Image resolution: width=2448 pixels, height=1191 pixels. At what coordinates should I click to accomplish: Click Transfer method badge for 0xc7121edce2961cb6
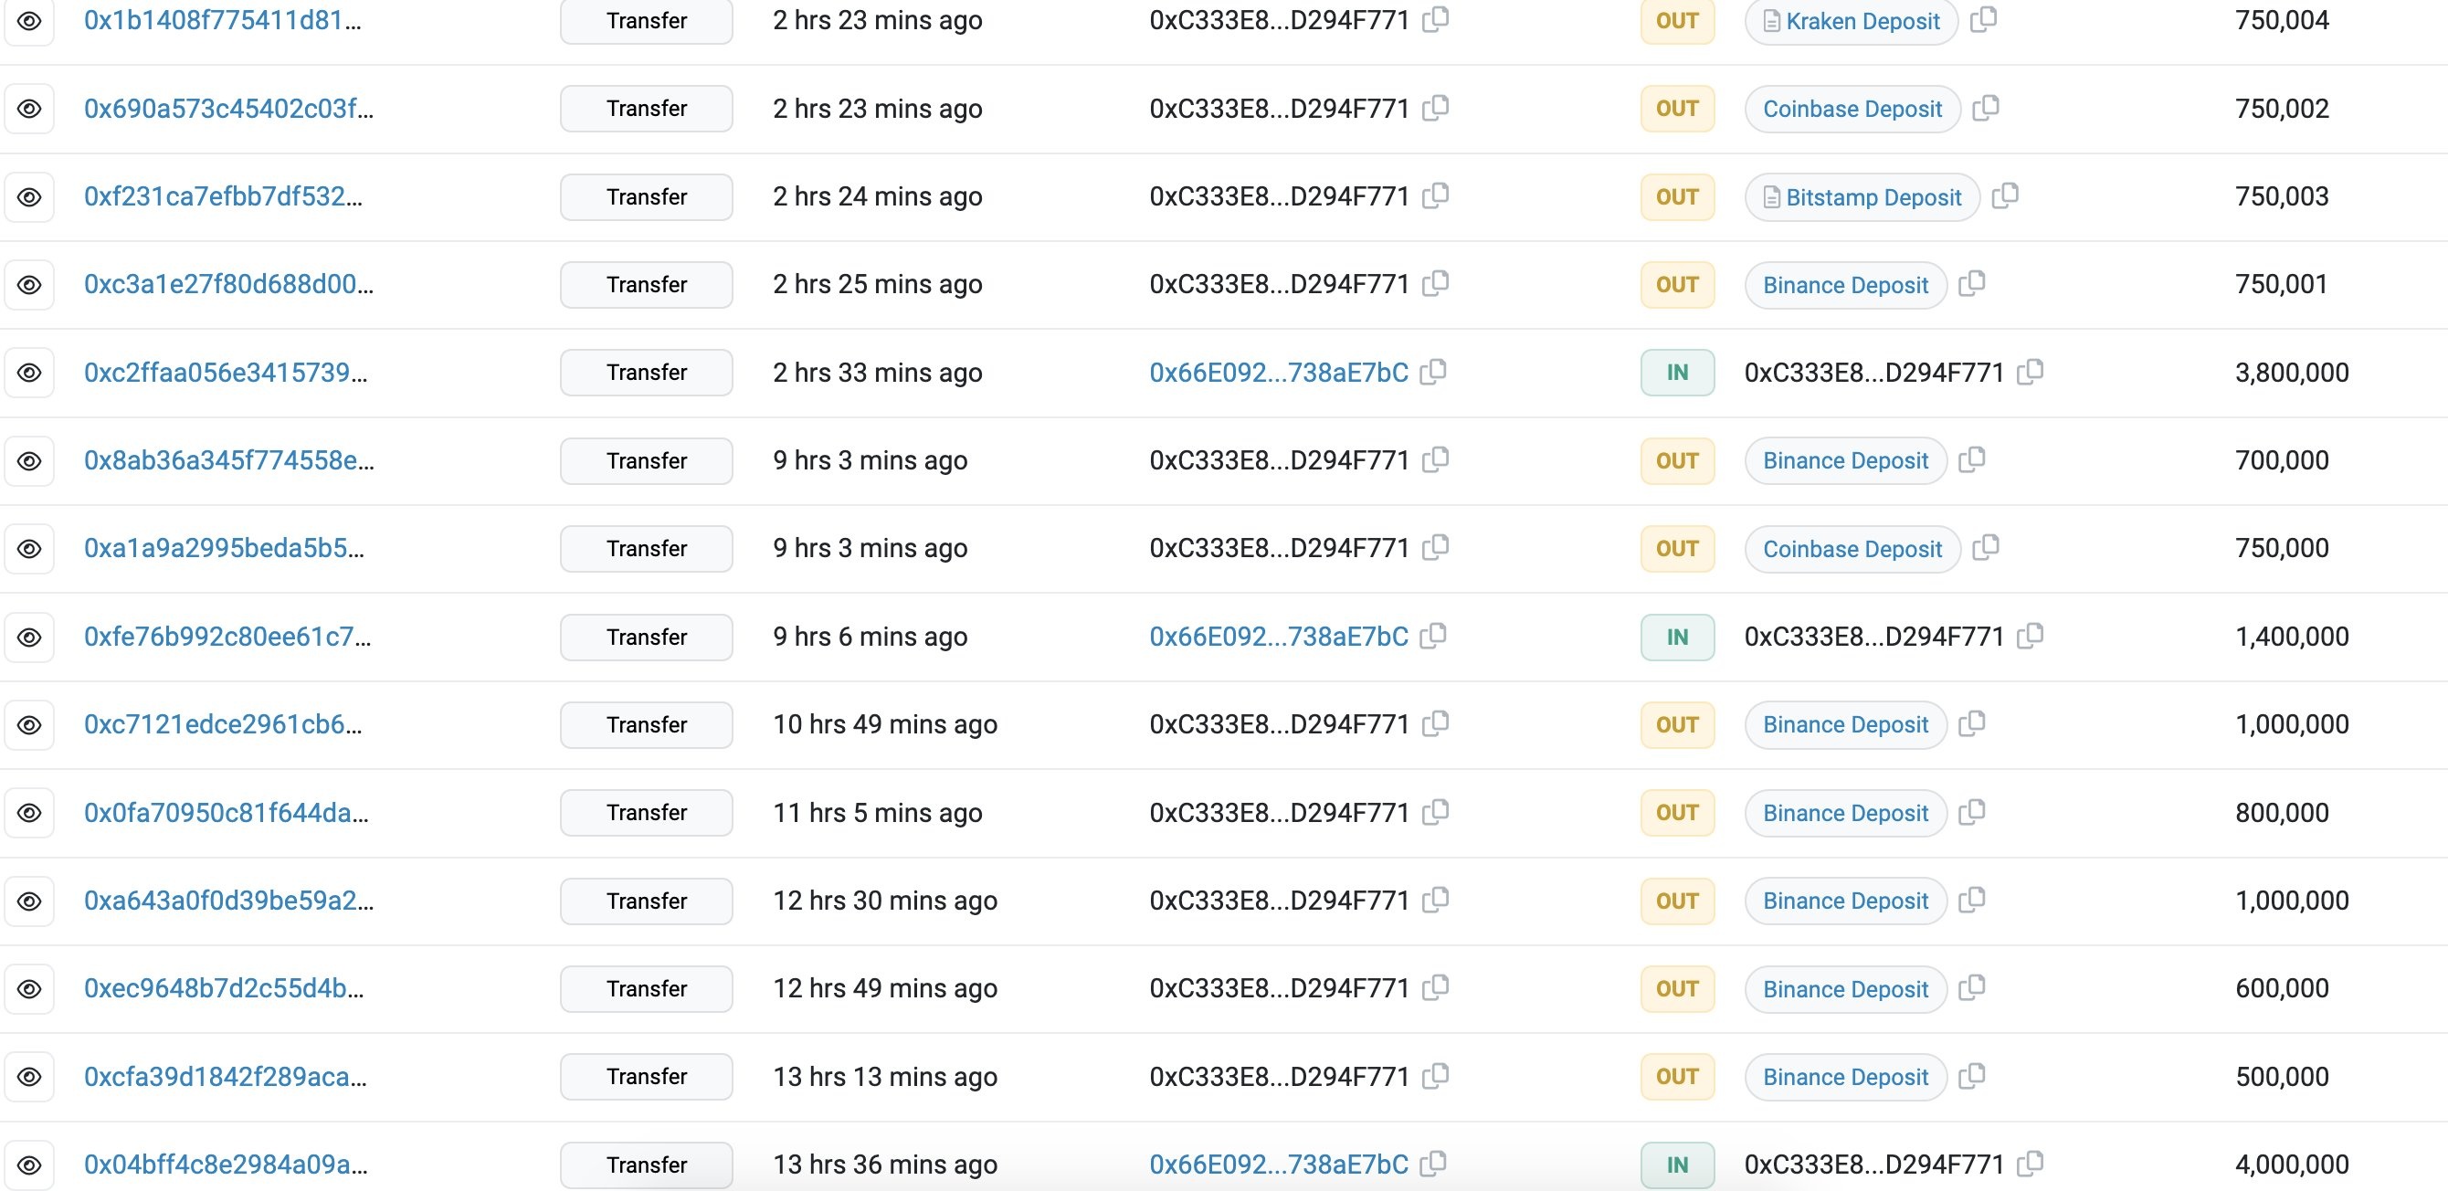point(646,725)
